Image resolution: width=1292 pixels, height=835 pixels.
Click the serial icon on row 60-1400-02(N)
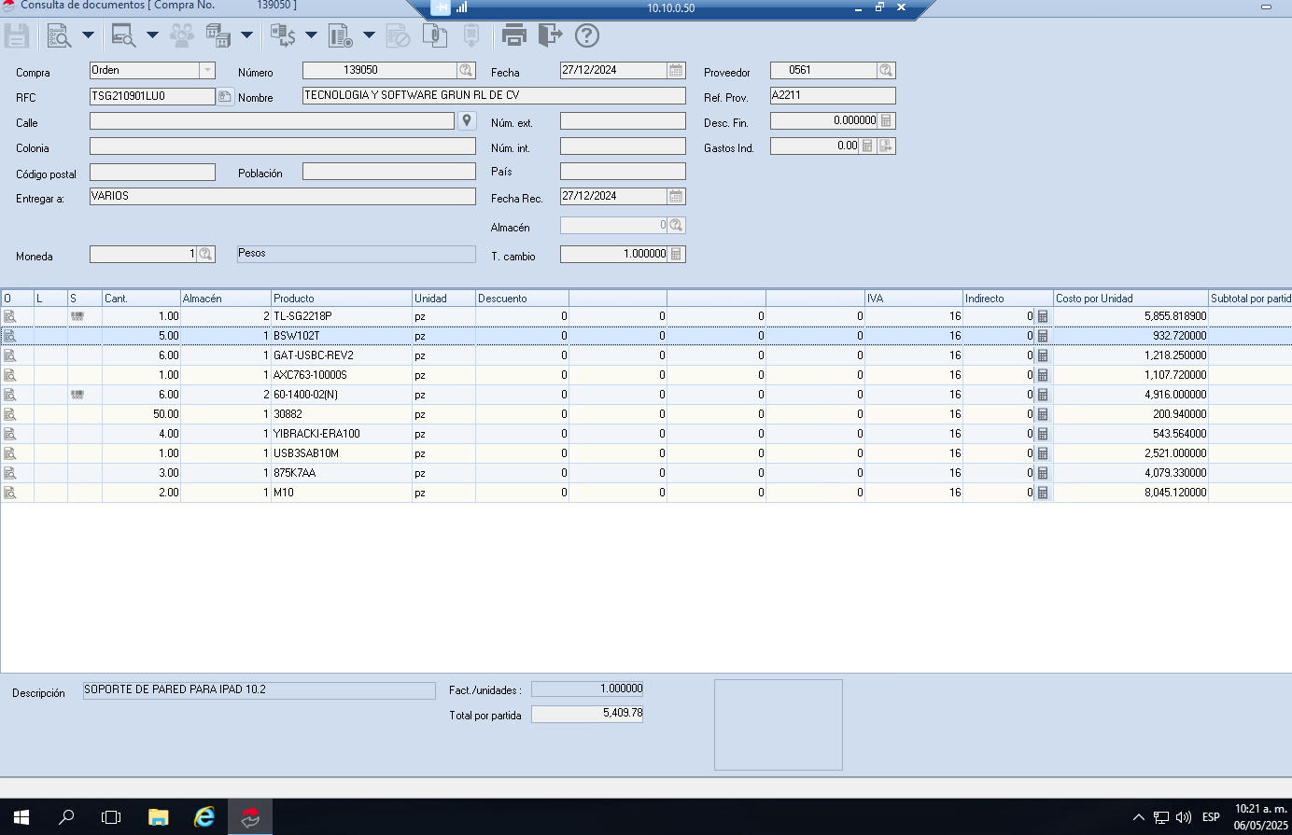click(77, 395)
